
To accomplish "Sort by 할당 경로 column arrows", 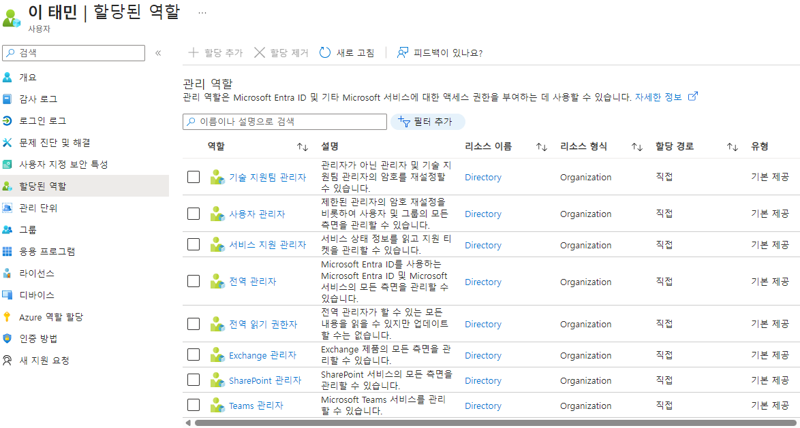I will pyautogui.click(x=732, y=147).
